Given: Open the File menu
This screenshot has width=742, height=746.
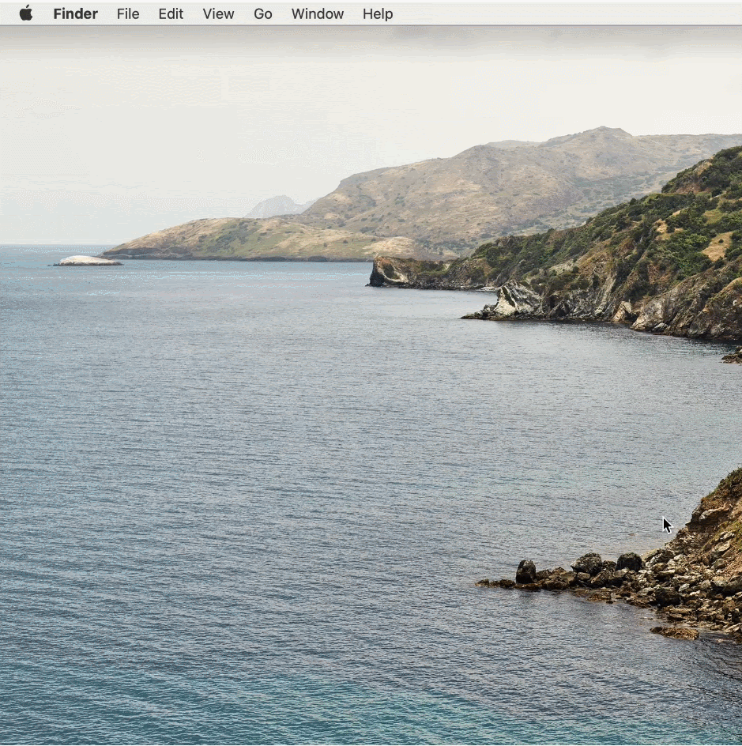Looking at the screenshot, I should click(128, 13).
